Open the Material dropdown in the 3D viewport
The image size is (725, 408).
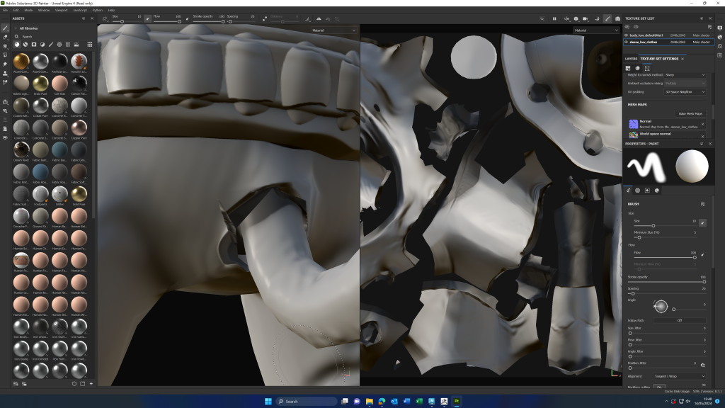[x=336, y=30]
